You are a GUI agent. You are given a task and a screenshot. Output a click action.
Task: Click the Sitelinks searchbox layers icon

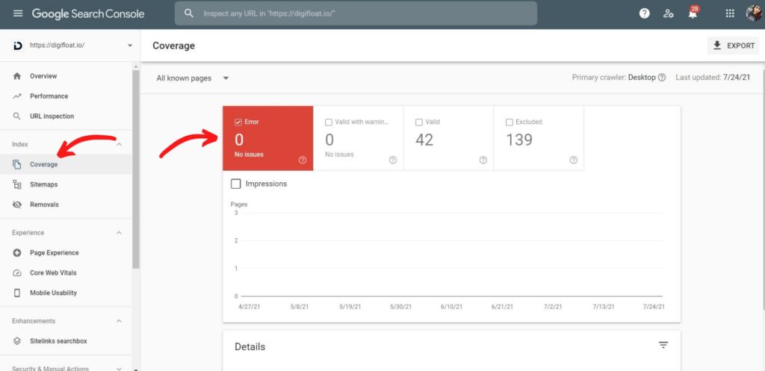17,341
